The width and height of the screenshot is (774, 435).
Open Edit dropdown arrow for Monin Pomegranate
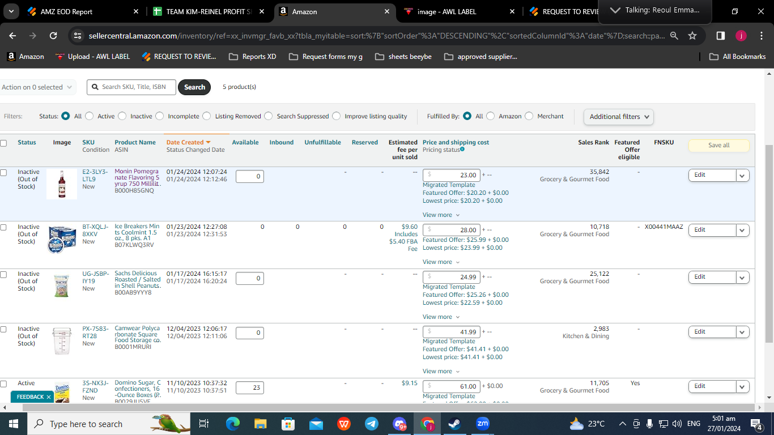742,175
